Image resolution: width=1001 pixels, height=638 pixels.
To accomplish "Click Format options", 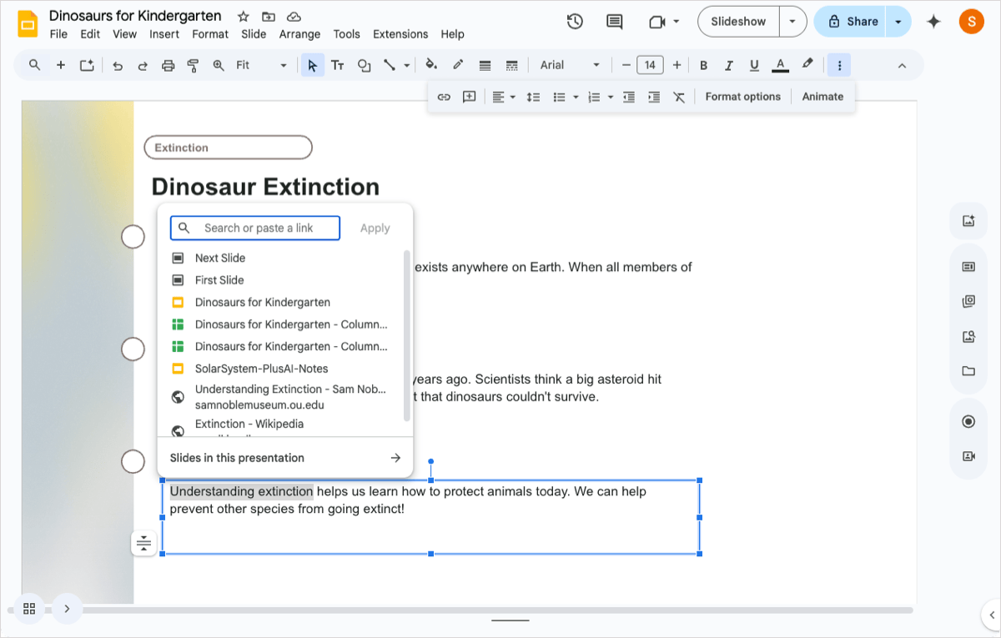I will point(742,97).
